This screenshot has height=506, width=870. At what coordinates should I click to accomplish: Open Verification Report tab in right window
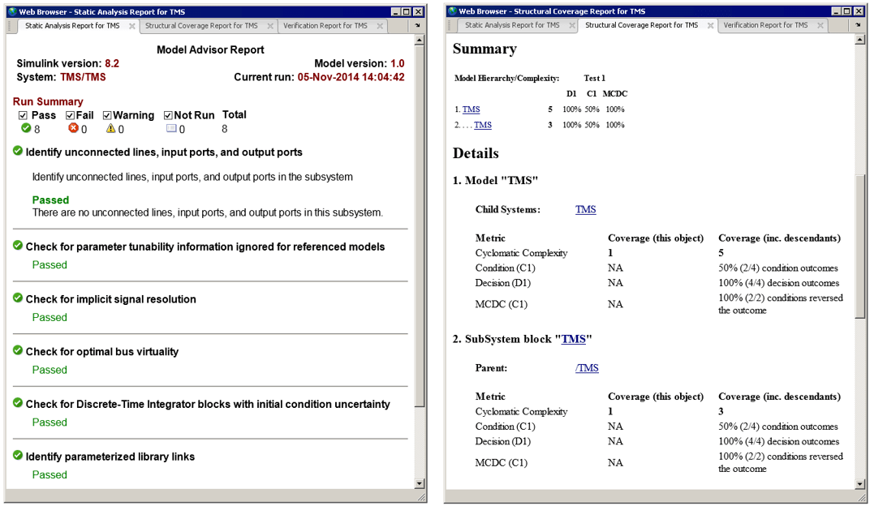765,26
